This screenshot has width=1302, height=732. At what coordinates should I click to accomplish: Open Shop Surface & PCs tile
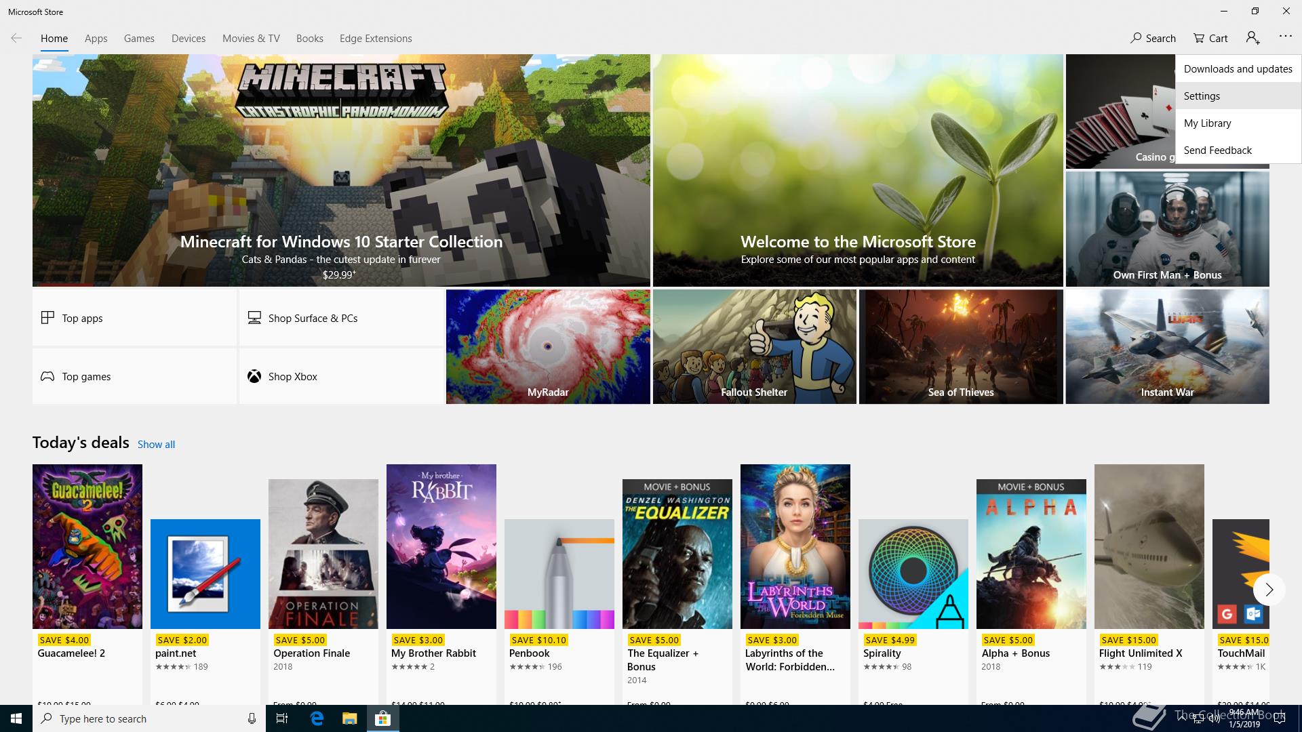click(x=341, y=318)
